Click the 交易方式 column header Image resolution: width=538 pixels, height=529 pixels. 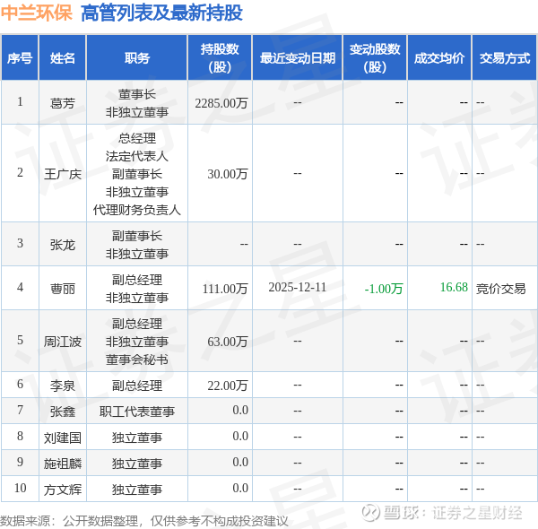click(504, 58)
